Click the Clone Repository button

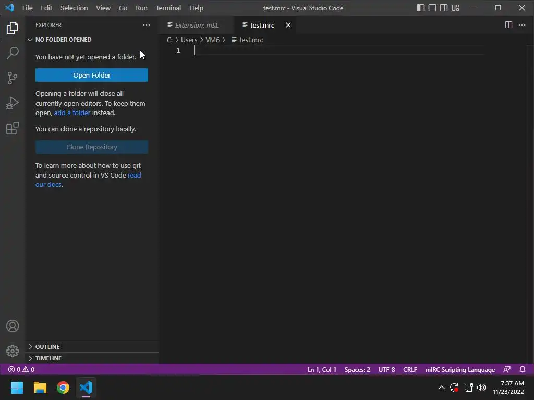(92, 147)
